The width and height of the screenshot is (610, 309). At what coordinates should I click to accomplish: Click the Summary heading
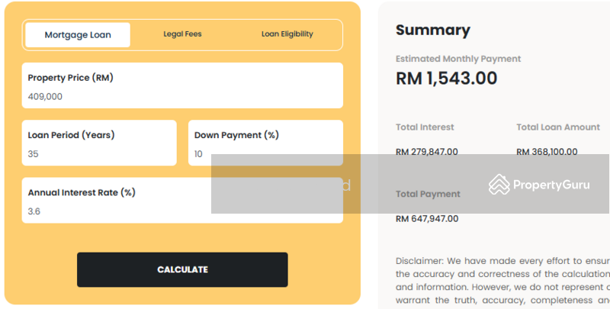(433, 31)
